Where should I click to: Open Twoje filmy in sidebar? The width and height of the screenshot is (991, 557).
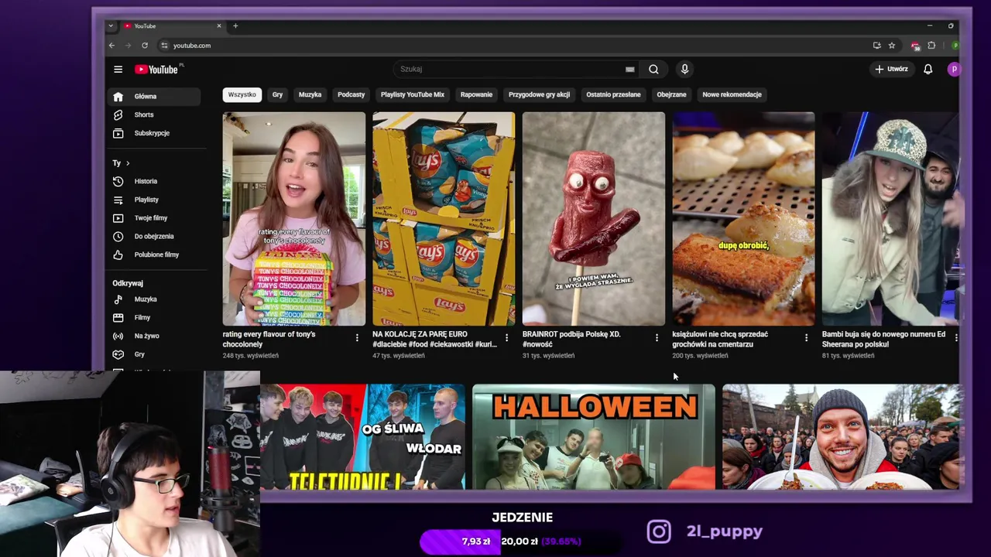153,218
